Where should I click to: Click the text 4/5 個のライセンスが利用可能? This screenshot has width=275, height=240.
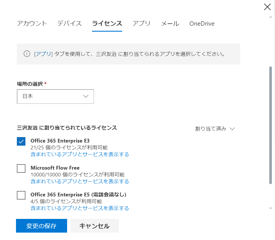(x=66, y=202)
